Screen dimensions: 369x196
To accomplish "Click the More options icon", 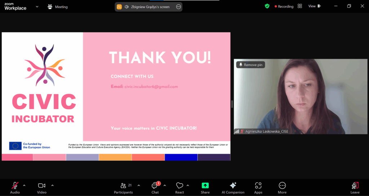I will (282, 186).
